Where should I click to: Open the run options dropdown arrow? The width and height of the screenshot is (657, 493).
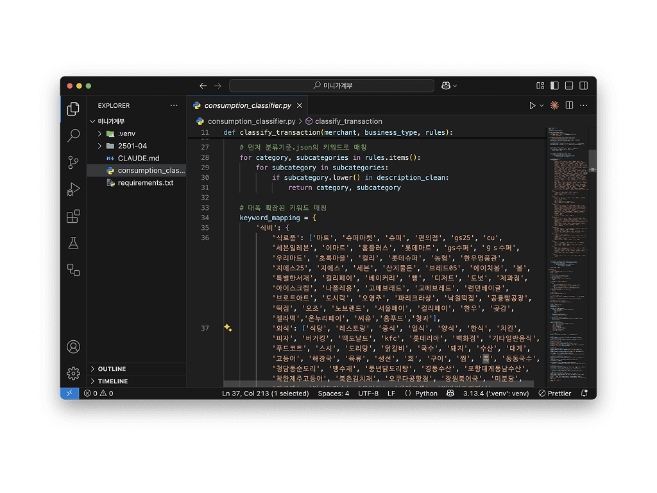(x=542, y=105)
